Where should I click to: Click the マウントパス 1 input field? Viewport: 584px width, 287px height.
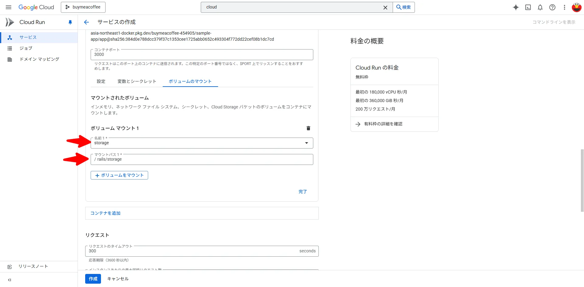[x=202, y=159]
